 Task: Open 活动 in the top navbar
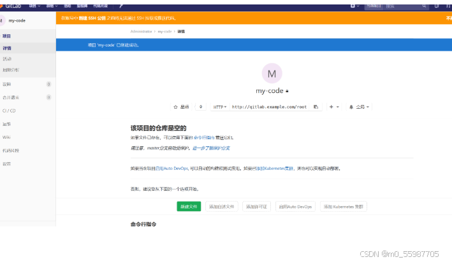pos(67,6)
